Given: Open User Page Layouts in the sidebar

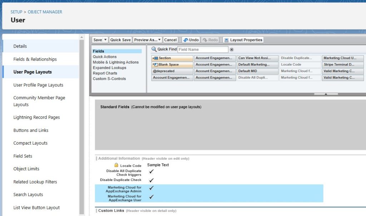Looking at the screenshot, I should pos(41,72).
